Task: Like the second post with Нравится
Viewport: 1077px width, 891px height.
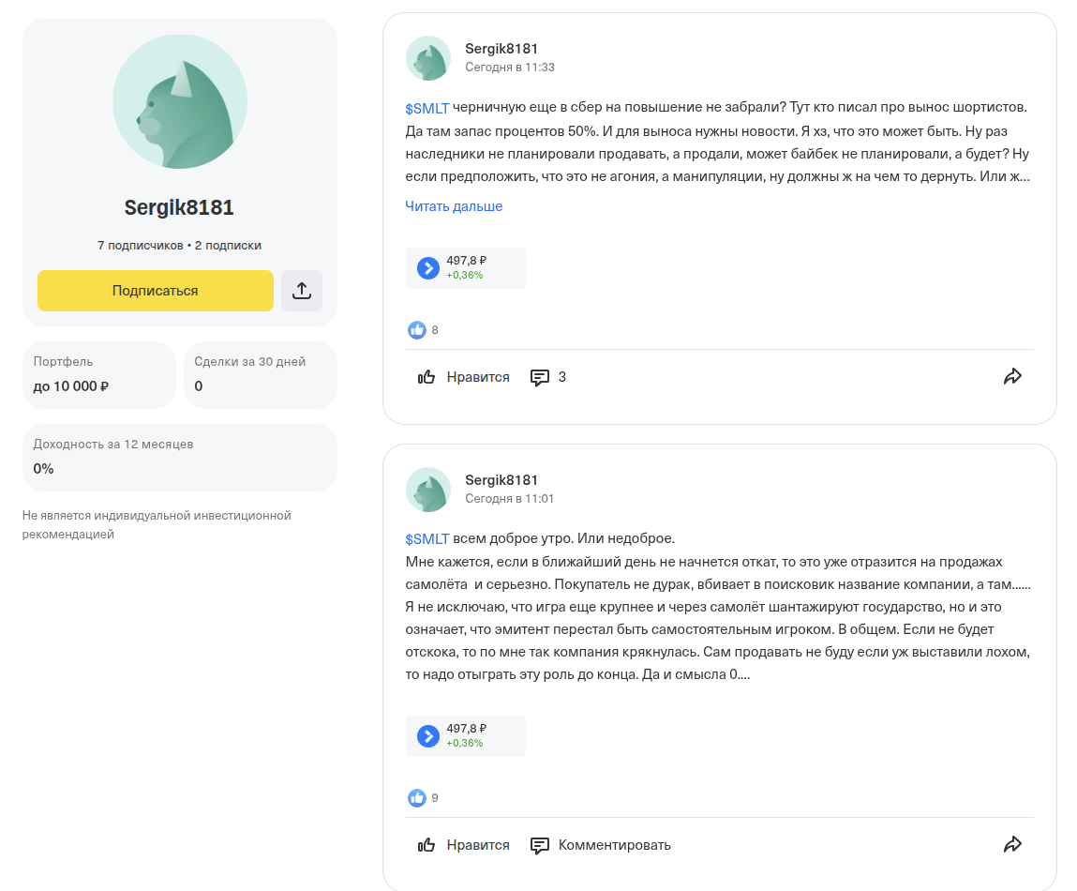Action: point(464,845)
